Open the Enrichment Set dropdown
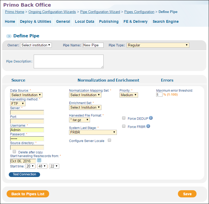The image size is (209, 204). point(85,107)
